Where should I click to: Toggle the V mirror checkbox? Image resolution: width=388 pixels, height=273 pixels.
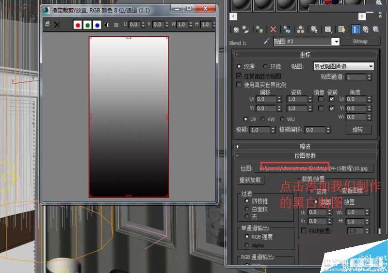321,108
